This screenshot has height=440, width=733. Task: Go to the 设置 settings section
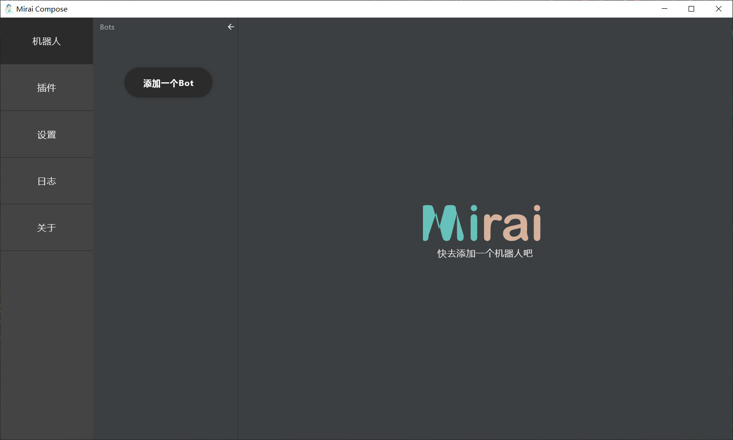pyautogui.click(x=46, y=134)
